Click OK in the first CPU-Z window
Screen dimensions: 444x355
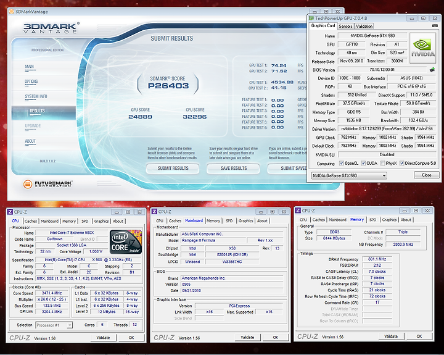[131, 338]
